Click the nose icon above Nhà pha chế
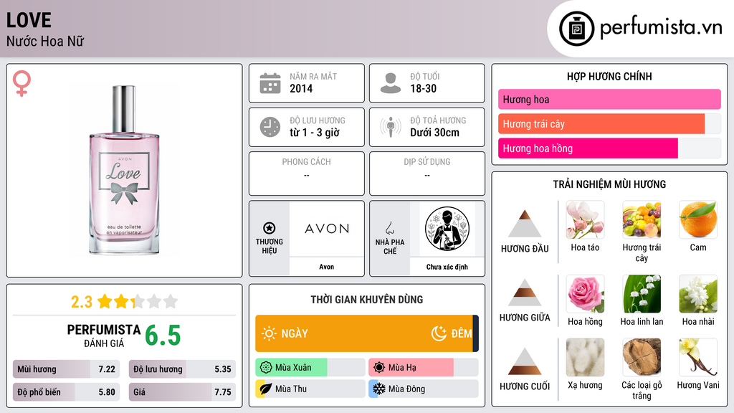 [x=389, y=228]
